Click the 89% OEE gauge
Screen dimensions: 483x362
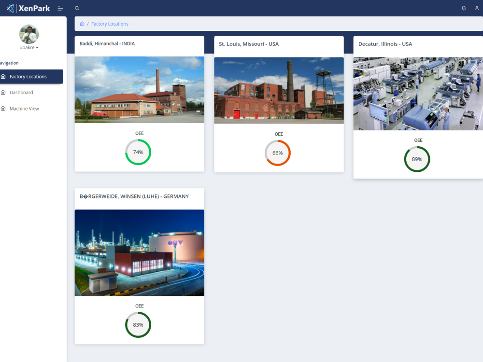coord(417,159)
